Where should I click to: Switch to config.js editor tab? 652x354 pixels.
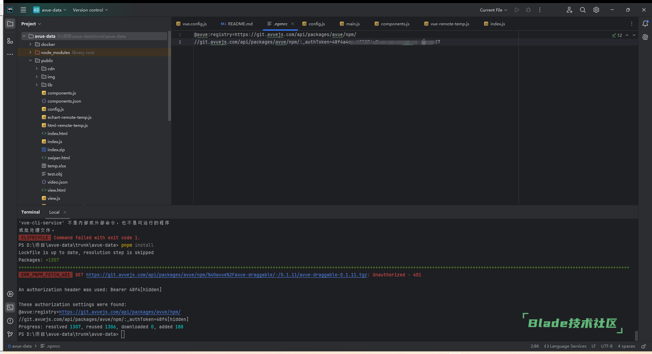point(314,24)
